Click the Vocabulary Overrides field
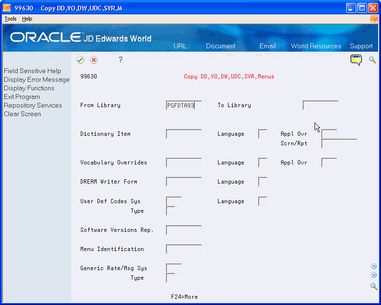Viewport: 381px width, 305px height. 184,163
